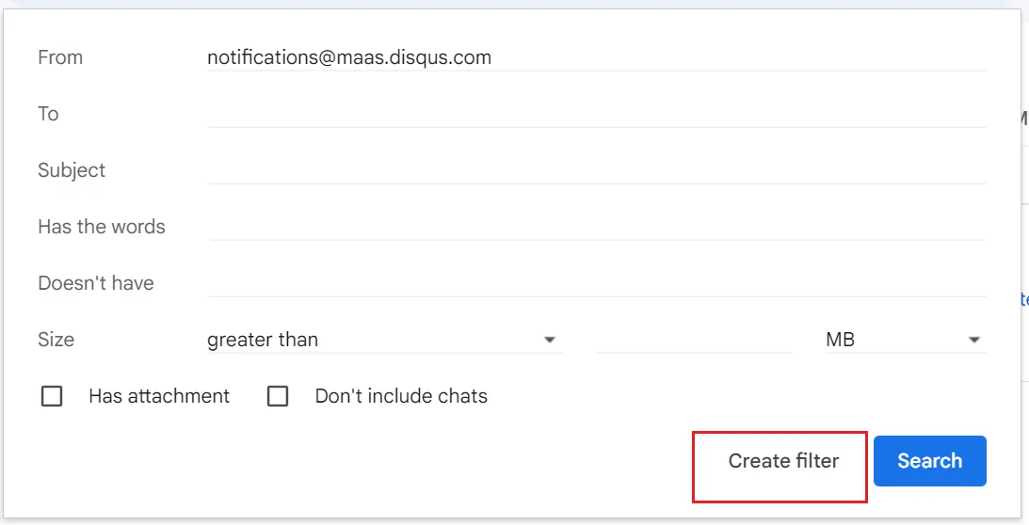The width and height of the screenshot is (1029, 525).
Task: Click the 'Has the words' label
Action: pos(102,227)
